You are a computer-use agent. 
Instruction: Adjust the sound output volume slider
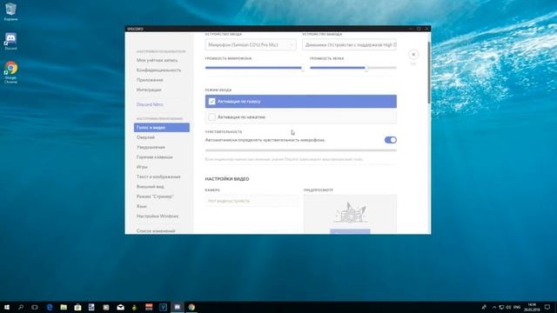[x=353, y=68]
